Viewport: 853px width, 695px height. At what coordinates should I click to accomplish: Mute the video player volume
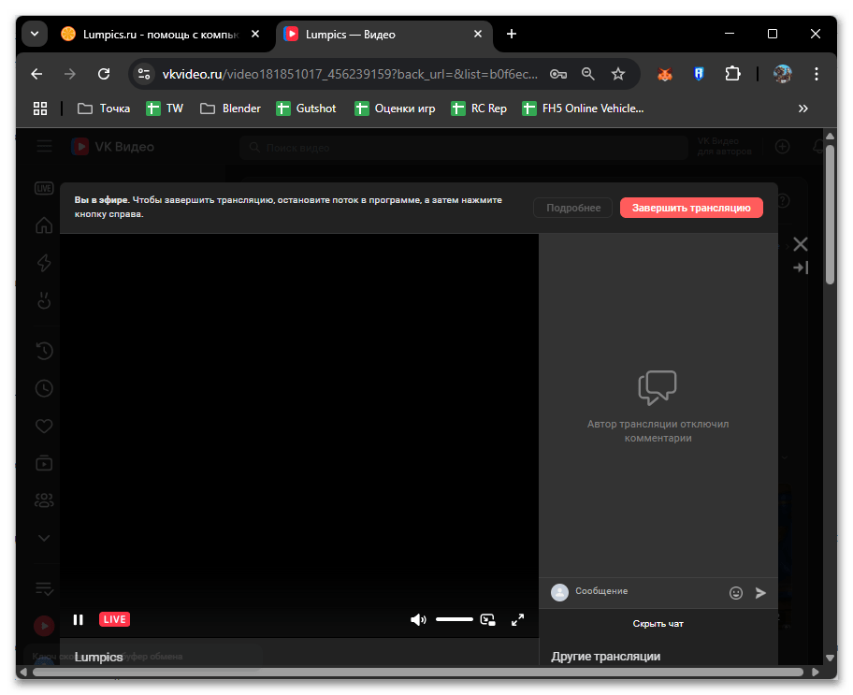pyautogui.click(x=418, y=619)
